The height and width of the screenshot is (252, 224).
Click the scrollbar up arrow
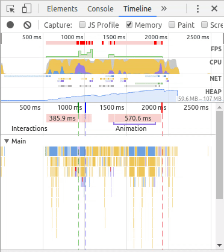[x=219, y=107]
